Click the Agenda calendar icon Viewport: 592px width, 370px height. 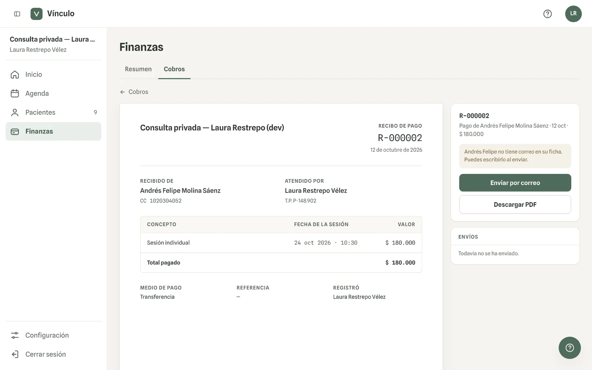point(15,93)
